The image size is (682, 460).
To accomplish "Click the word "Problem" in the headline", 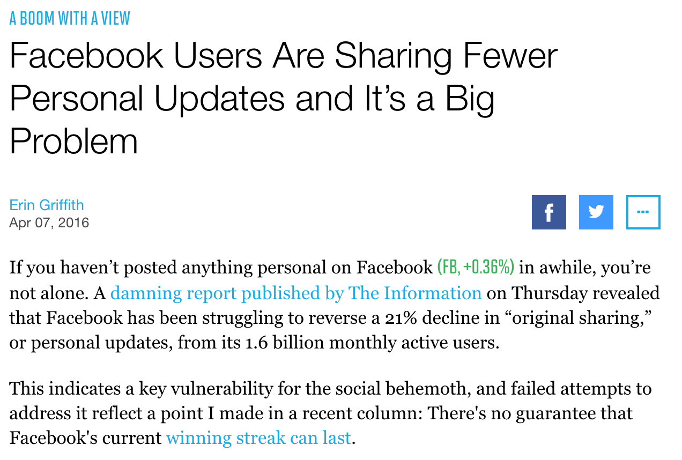I will click(x=74, y=140).
